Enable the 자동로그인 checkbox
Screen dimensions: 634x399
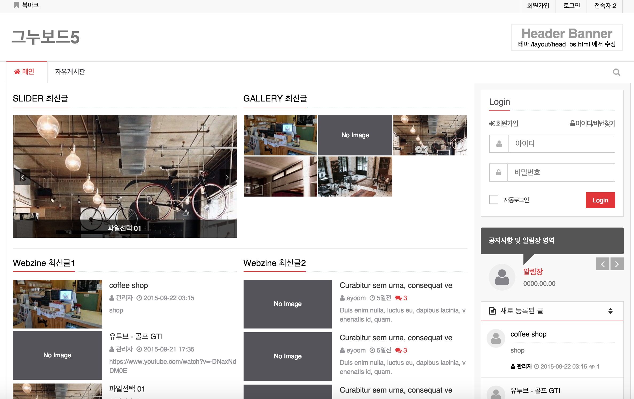coord(494,199)
